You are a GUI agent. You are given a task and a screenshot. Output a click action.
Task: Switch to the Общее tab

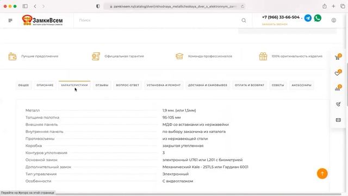point(23,85)
